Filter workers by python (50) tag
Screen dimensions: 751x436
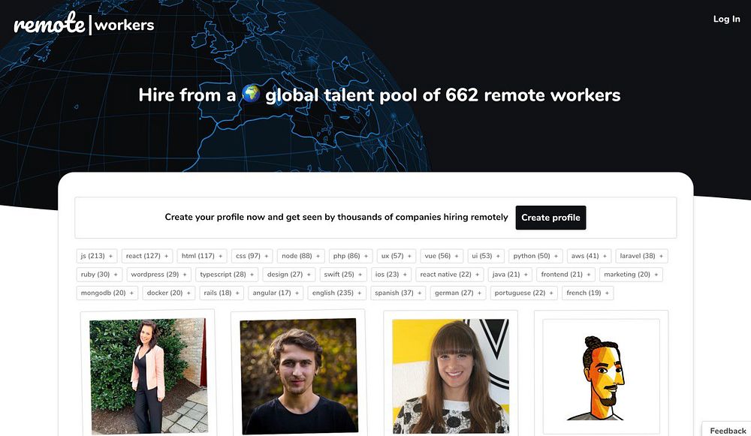(x=535, y=256)
